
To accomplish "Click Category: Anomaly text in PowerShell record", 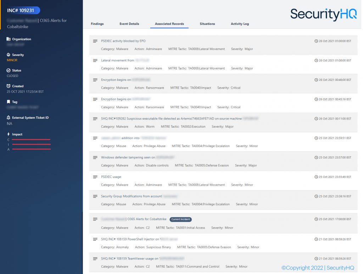I will point(115,247).
